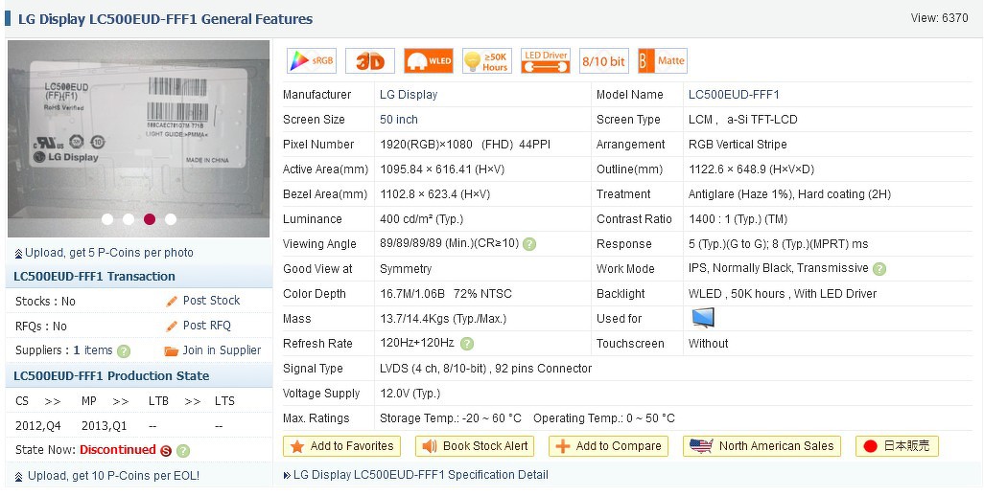Screen dimensions: 984x496
Task: Click folder icon beside Join in Supplier
Action: [x=172, y=350]
